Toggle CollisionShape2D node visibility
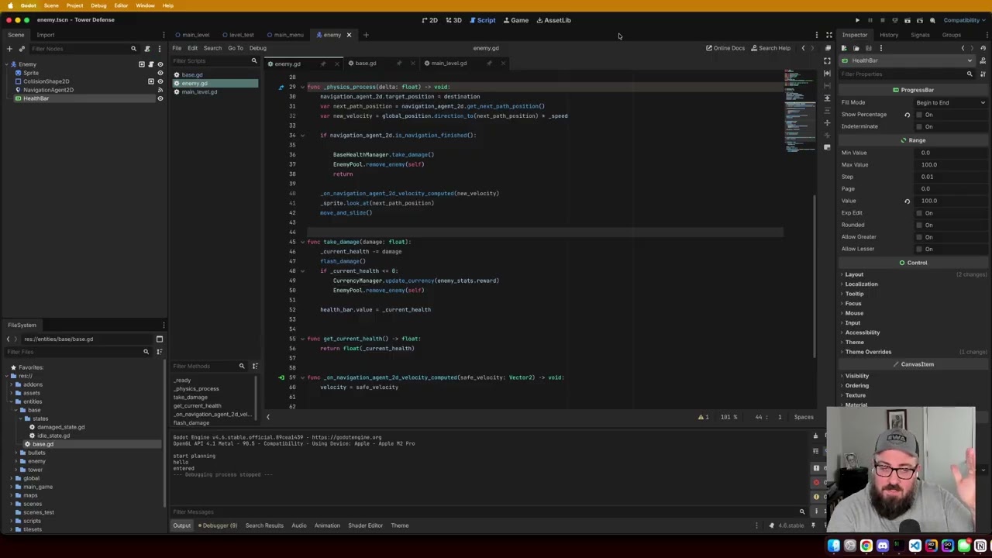The width and height of the screenshot is (992, 558). pyautogui.click(x=160, y=81)
